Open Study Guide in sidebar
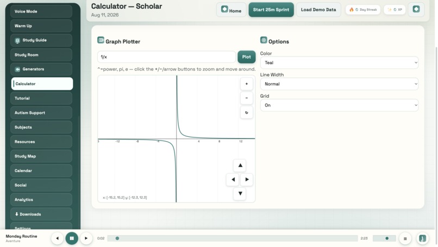This screenshot has width=438, height=247. [x=41, y=40]
